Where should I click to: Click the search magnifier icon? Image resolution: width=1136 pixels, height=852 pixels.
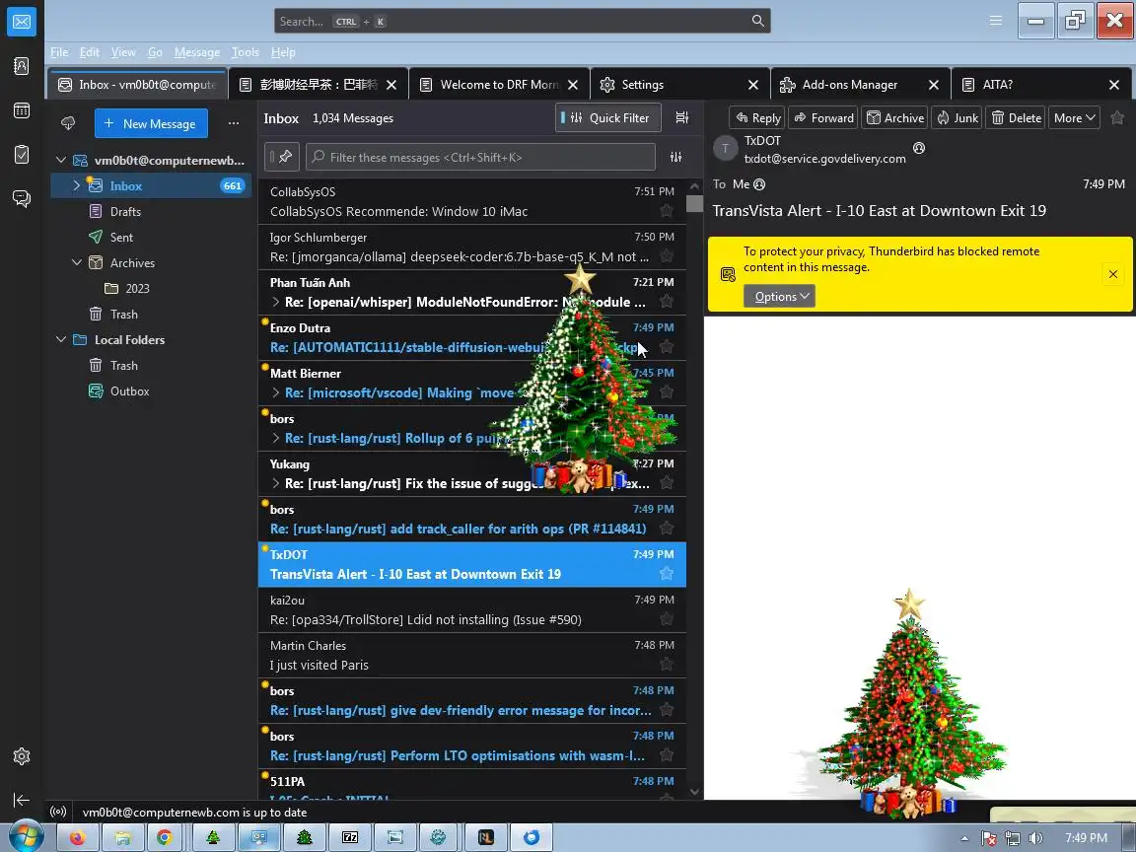point(757,21)
